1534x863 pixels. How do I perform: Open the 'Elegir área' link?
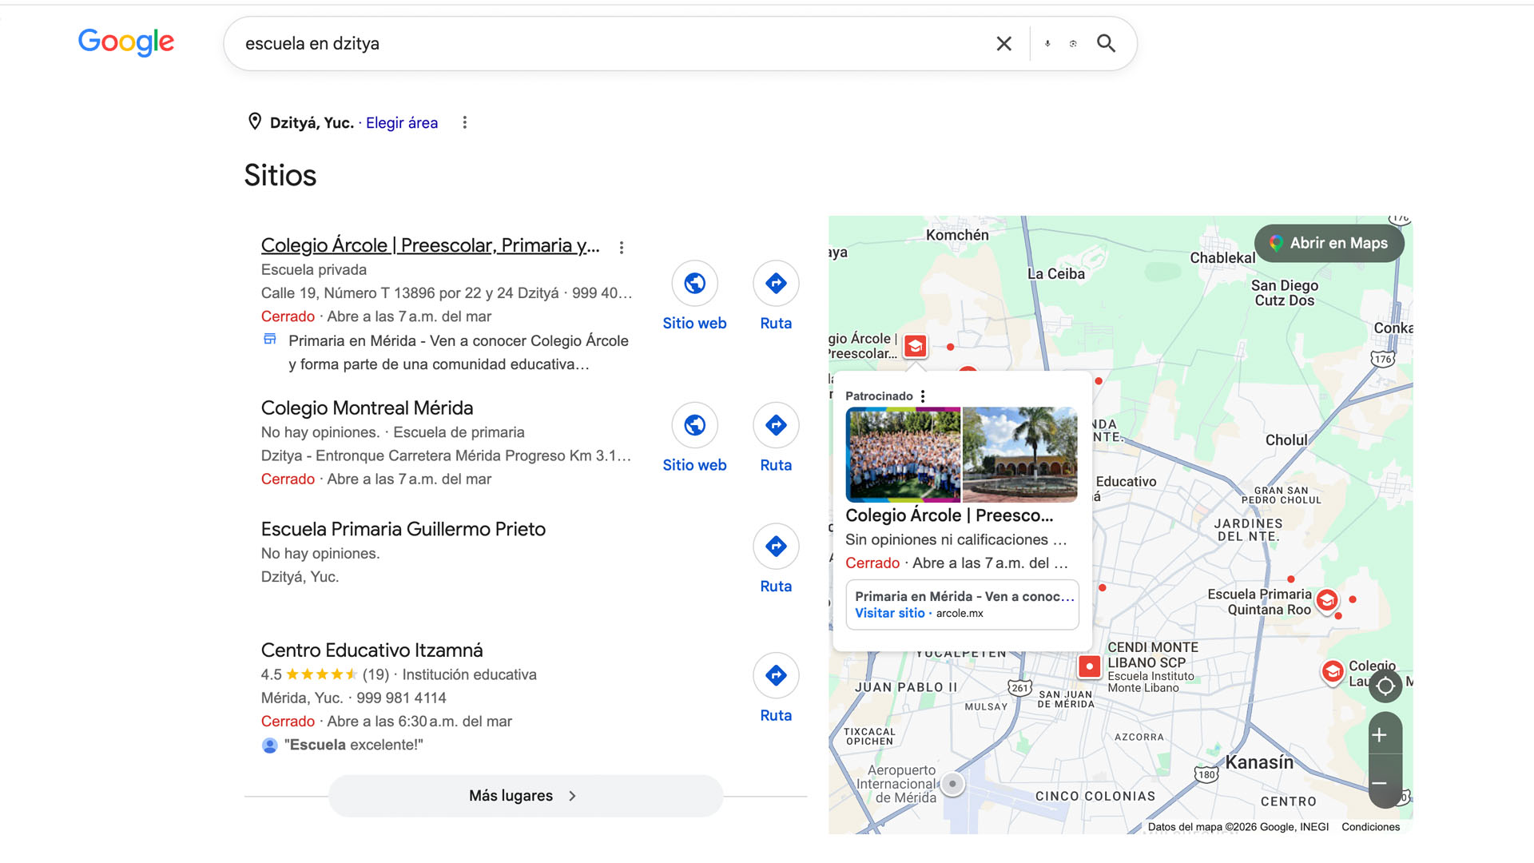tap(402, 123)
